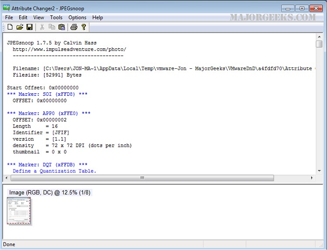Click the horizontal scrollbar thumb
Screen dimensions: 327x250
(x=142, y=178)
